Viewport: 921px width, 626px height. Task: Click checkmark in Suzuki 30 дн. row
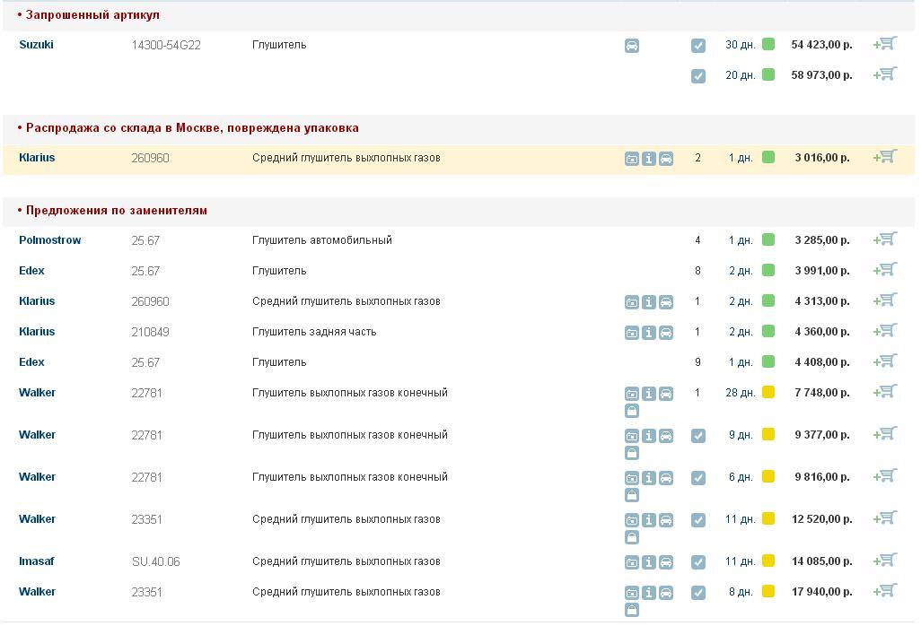click(x=698, y=46)
